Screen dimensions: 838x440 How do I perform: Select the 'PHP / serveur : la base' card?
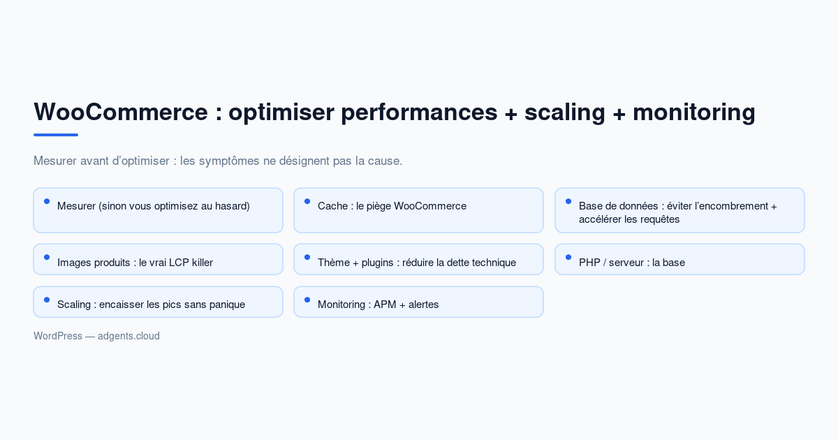[679, 259]
